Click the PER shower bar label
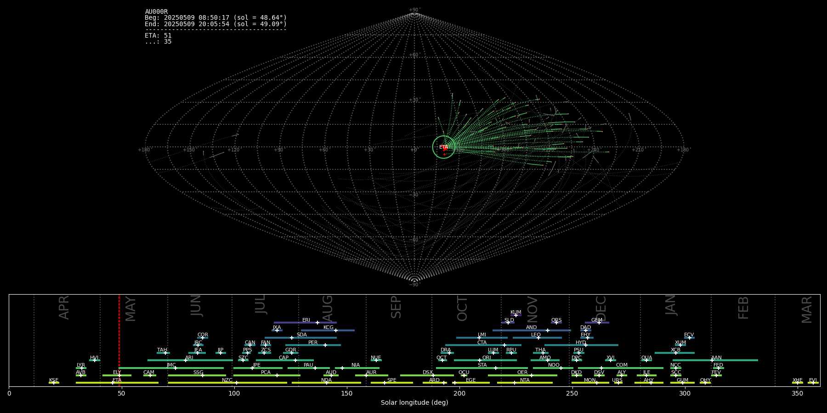The height and width of the screenshot is (413, 827). (313, 342)
